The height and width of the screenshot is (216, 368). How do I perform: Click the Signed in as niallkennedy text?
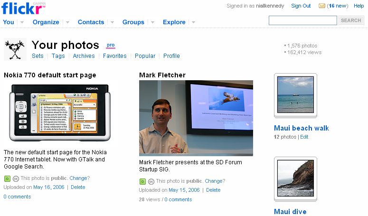255,6
